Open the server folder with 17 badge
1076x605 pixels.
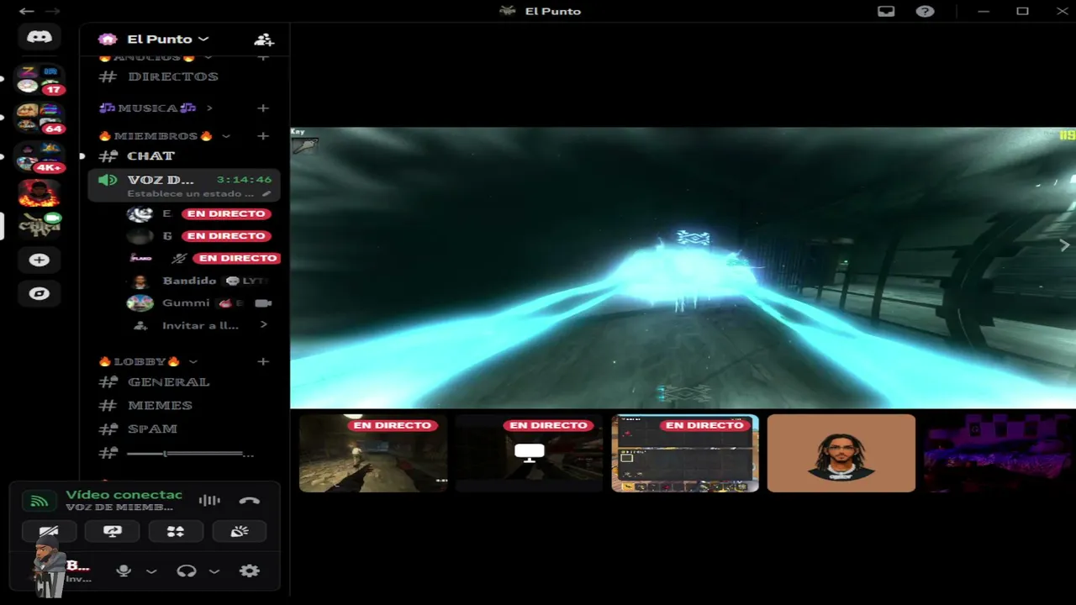(40, 80)
